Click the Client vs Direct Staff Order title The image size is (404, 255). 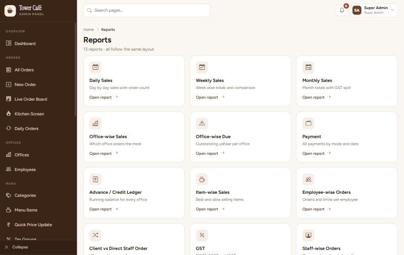tap(118, 248)
